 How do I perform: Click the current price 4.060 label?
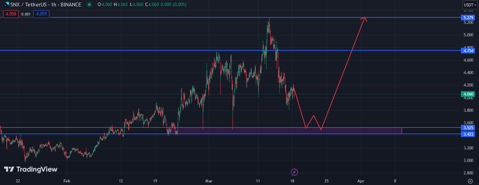coord(468,94)
